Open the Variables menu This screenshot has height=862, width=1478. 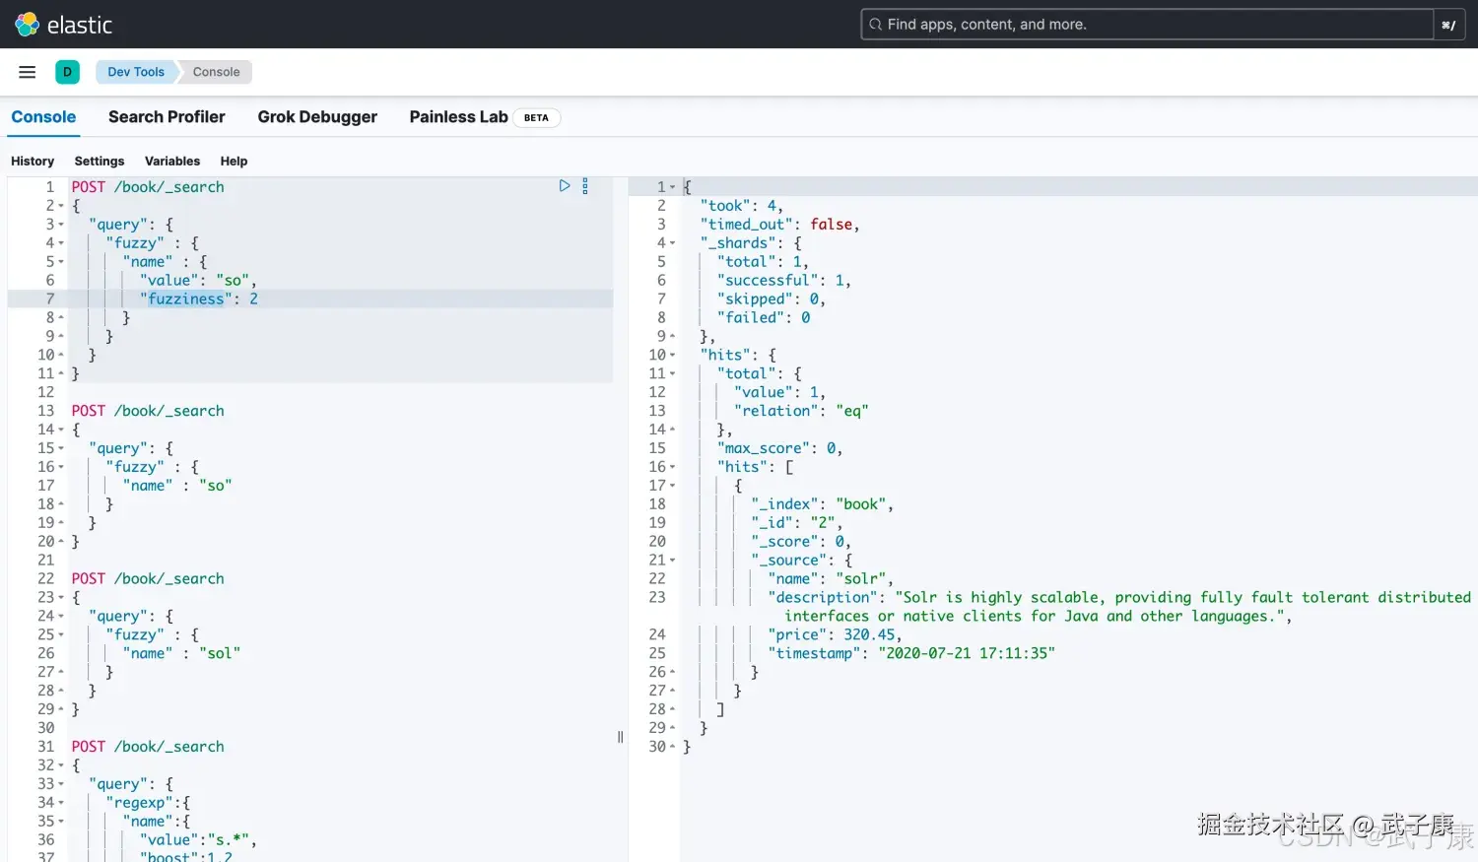[172, 161]
